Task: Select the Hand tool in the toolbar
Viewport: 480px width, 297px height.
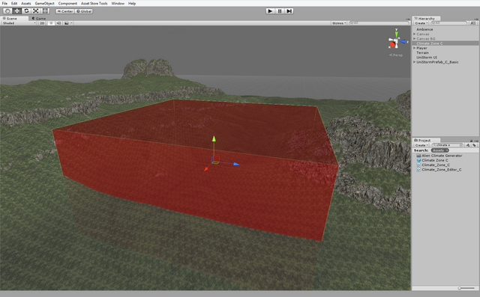Action: 7,11
